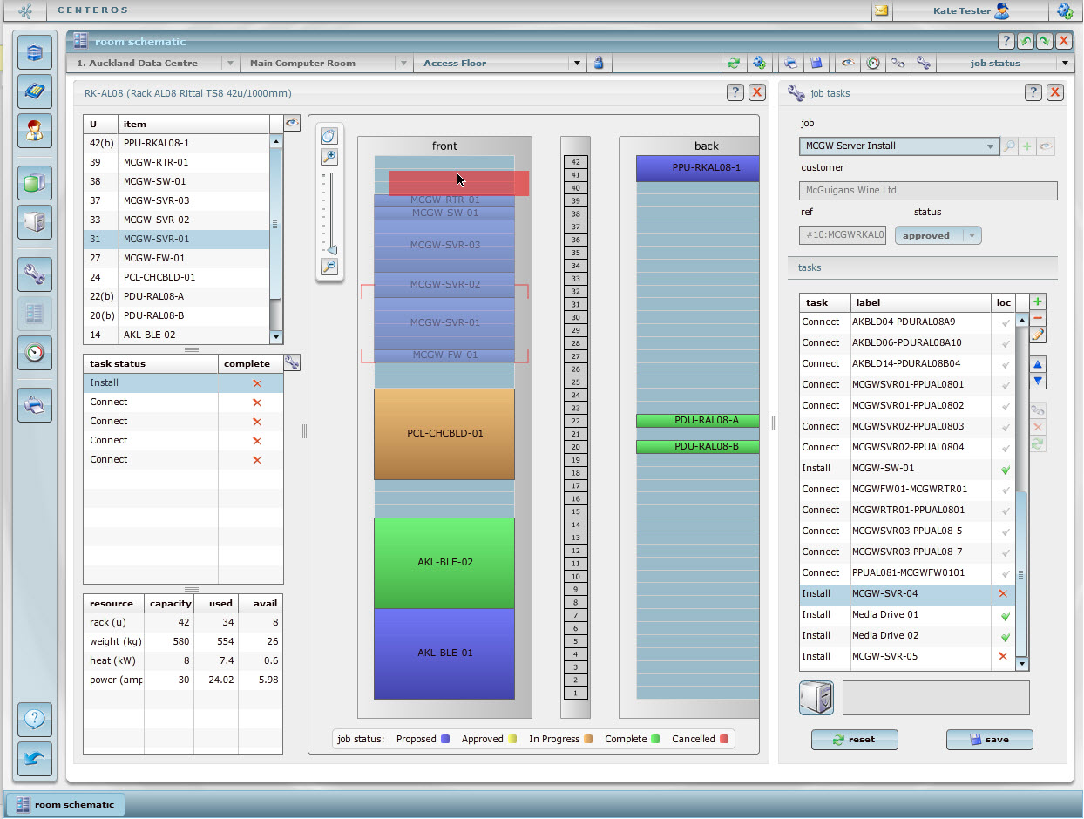
Task: Click the printer icon in the top toolbar
Action: (790, 63)
